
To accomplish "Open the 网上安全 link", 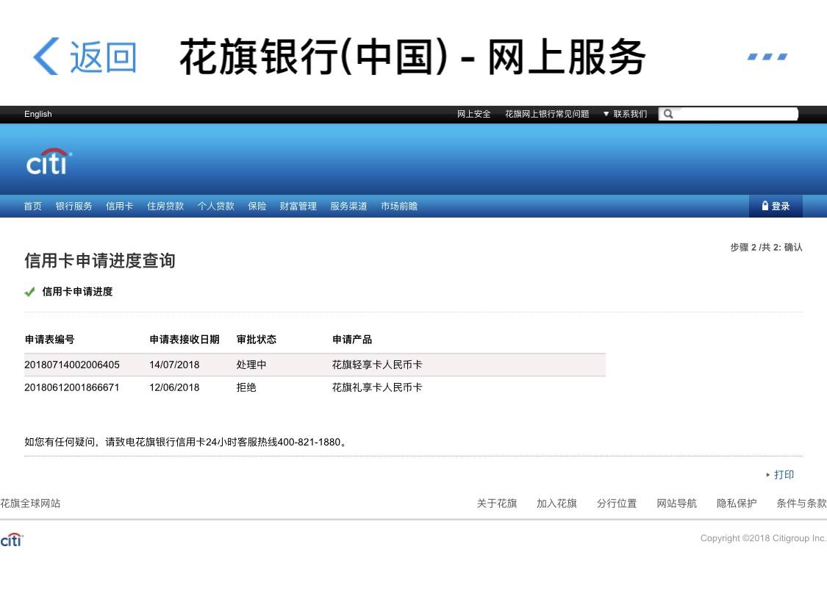I will (x=473, y=114).
